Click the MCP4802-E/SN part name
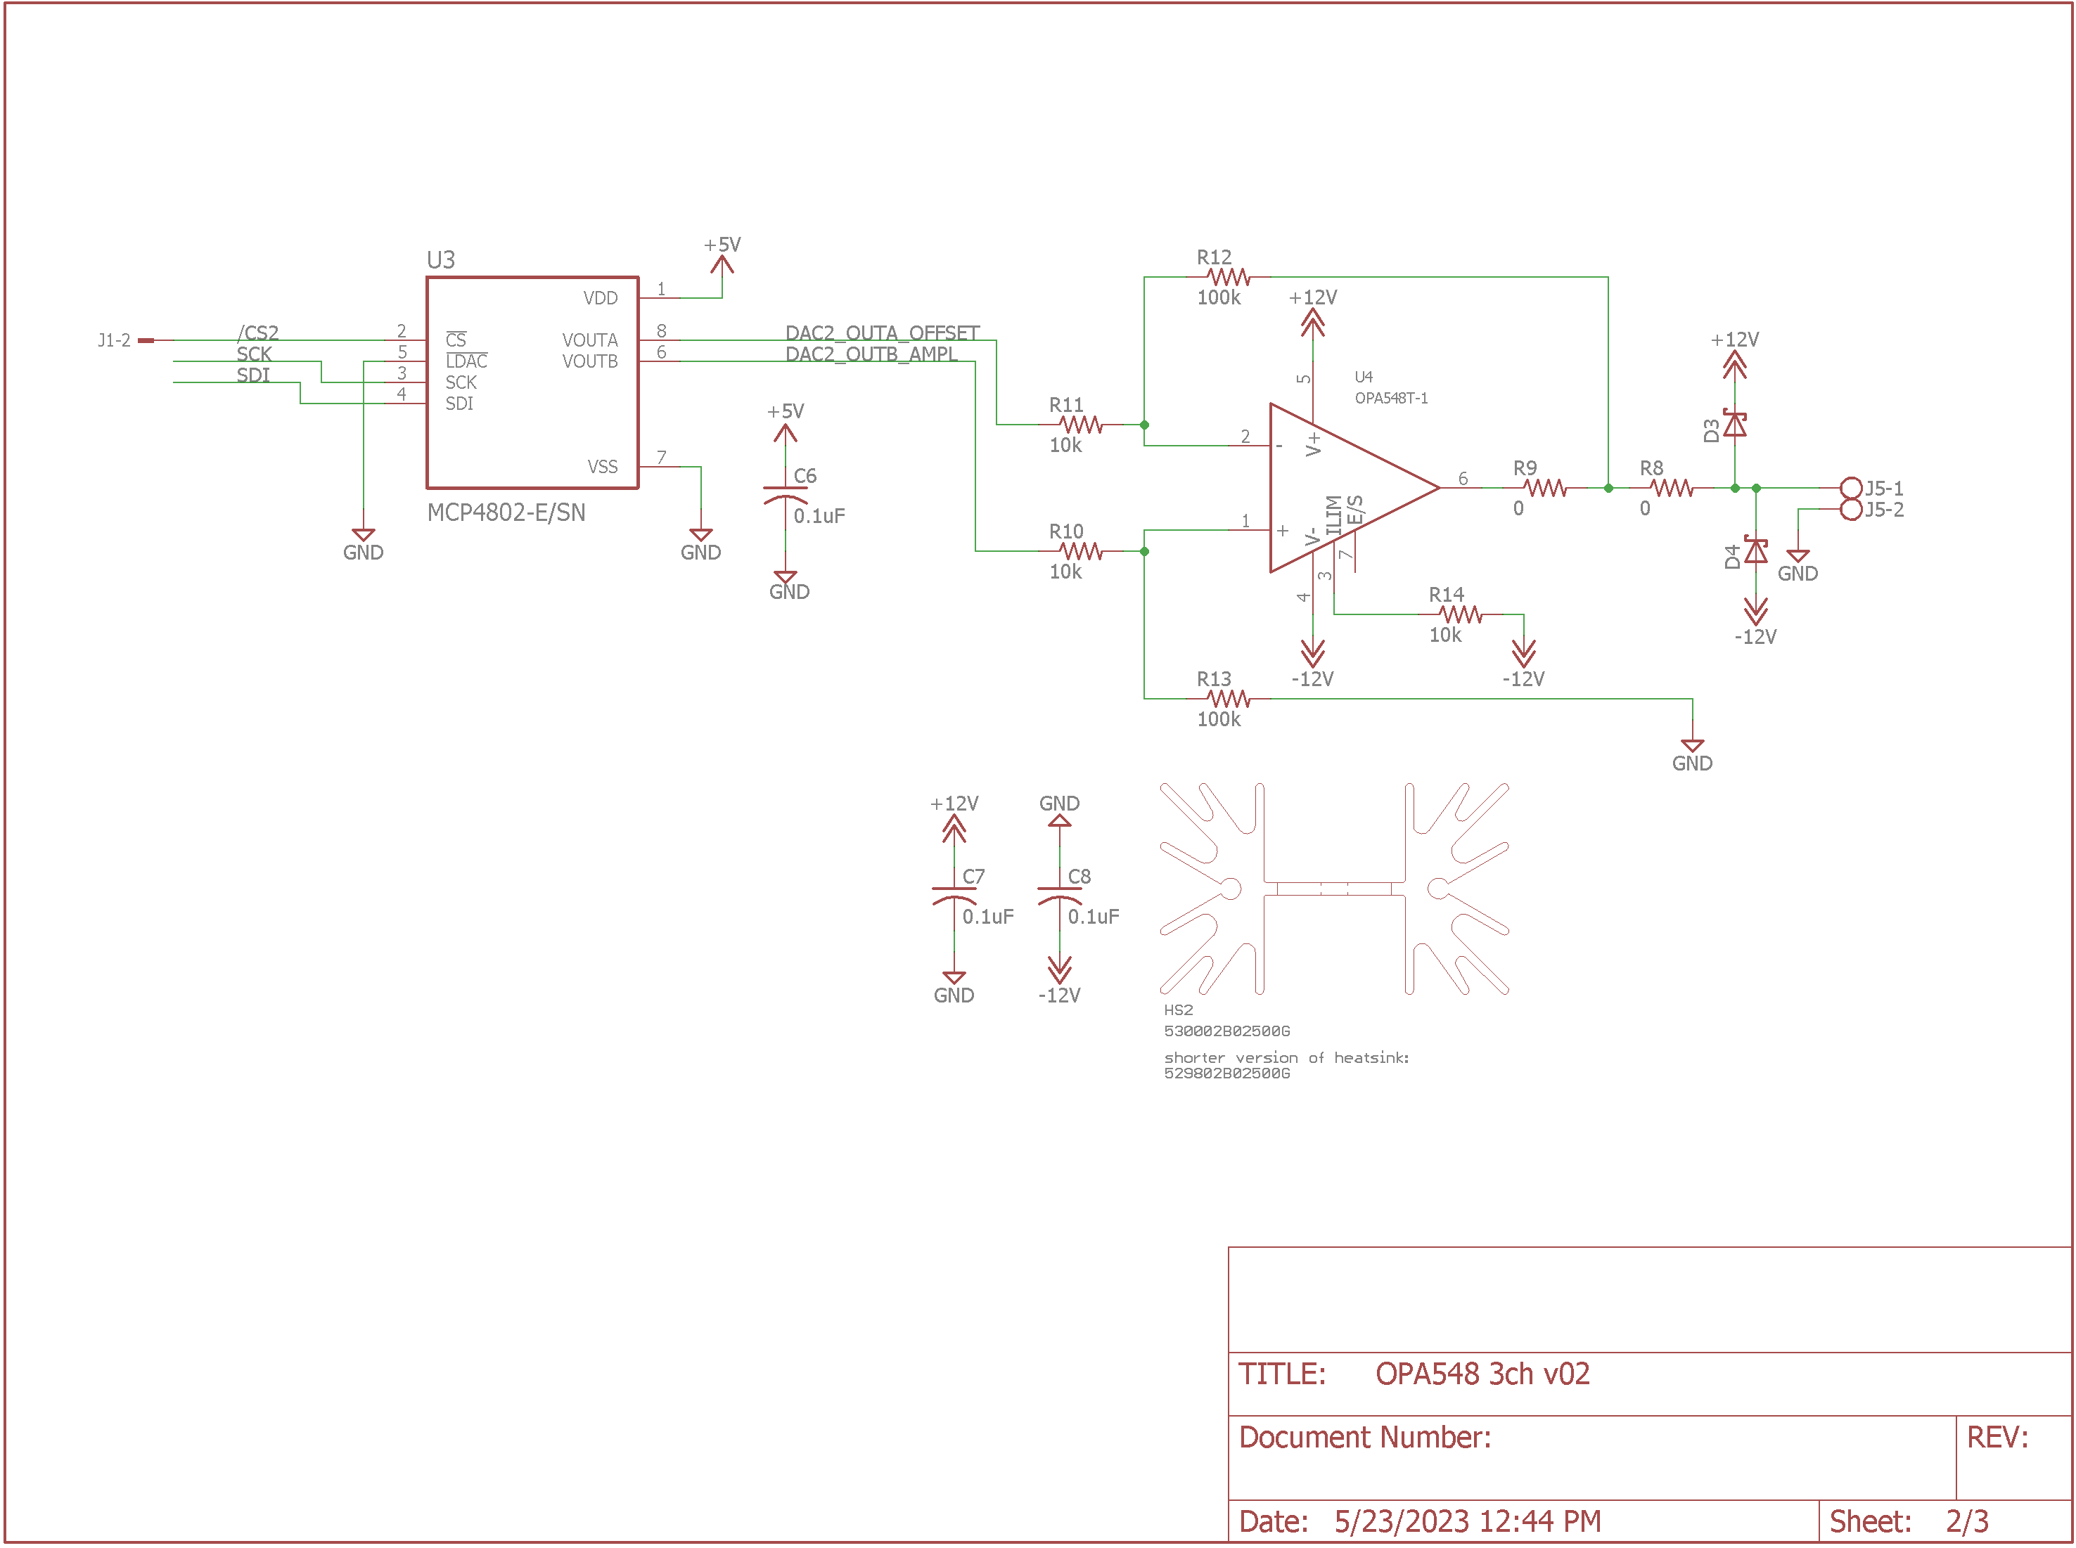The height and width of the screenshot is (1548, 2076). click(x=506, y=512)
